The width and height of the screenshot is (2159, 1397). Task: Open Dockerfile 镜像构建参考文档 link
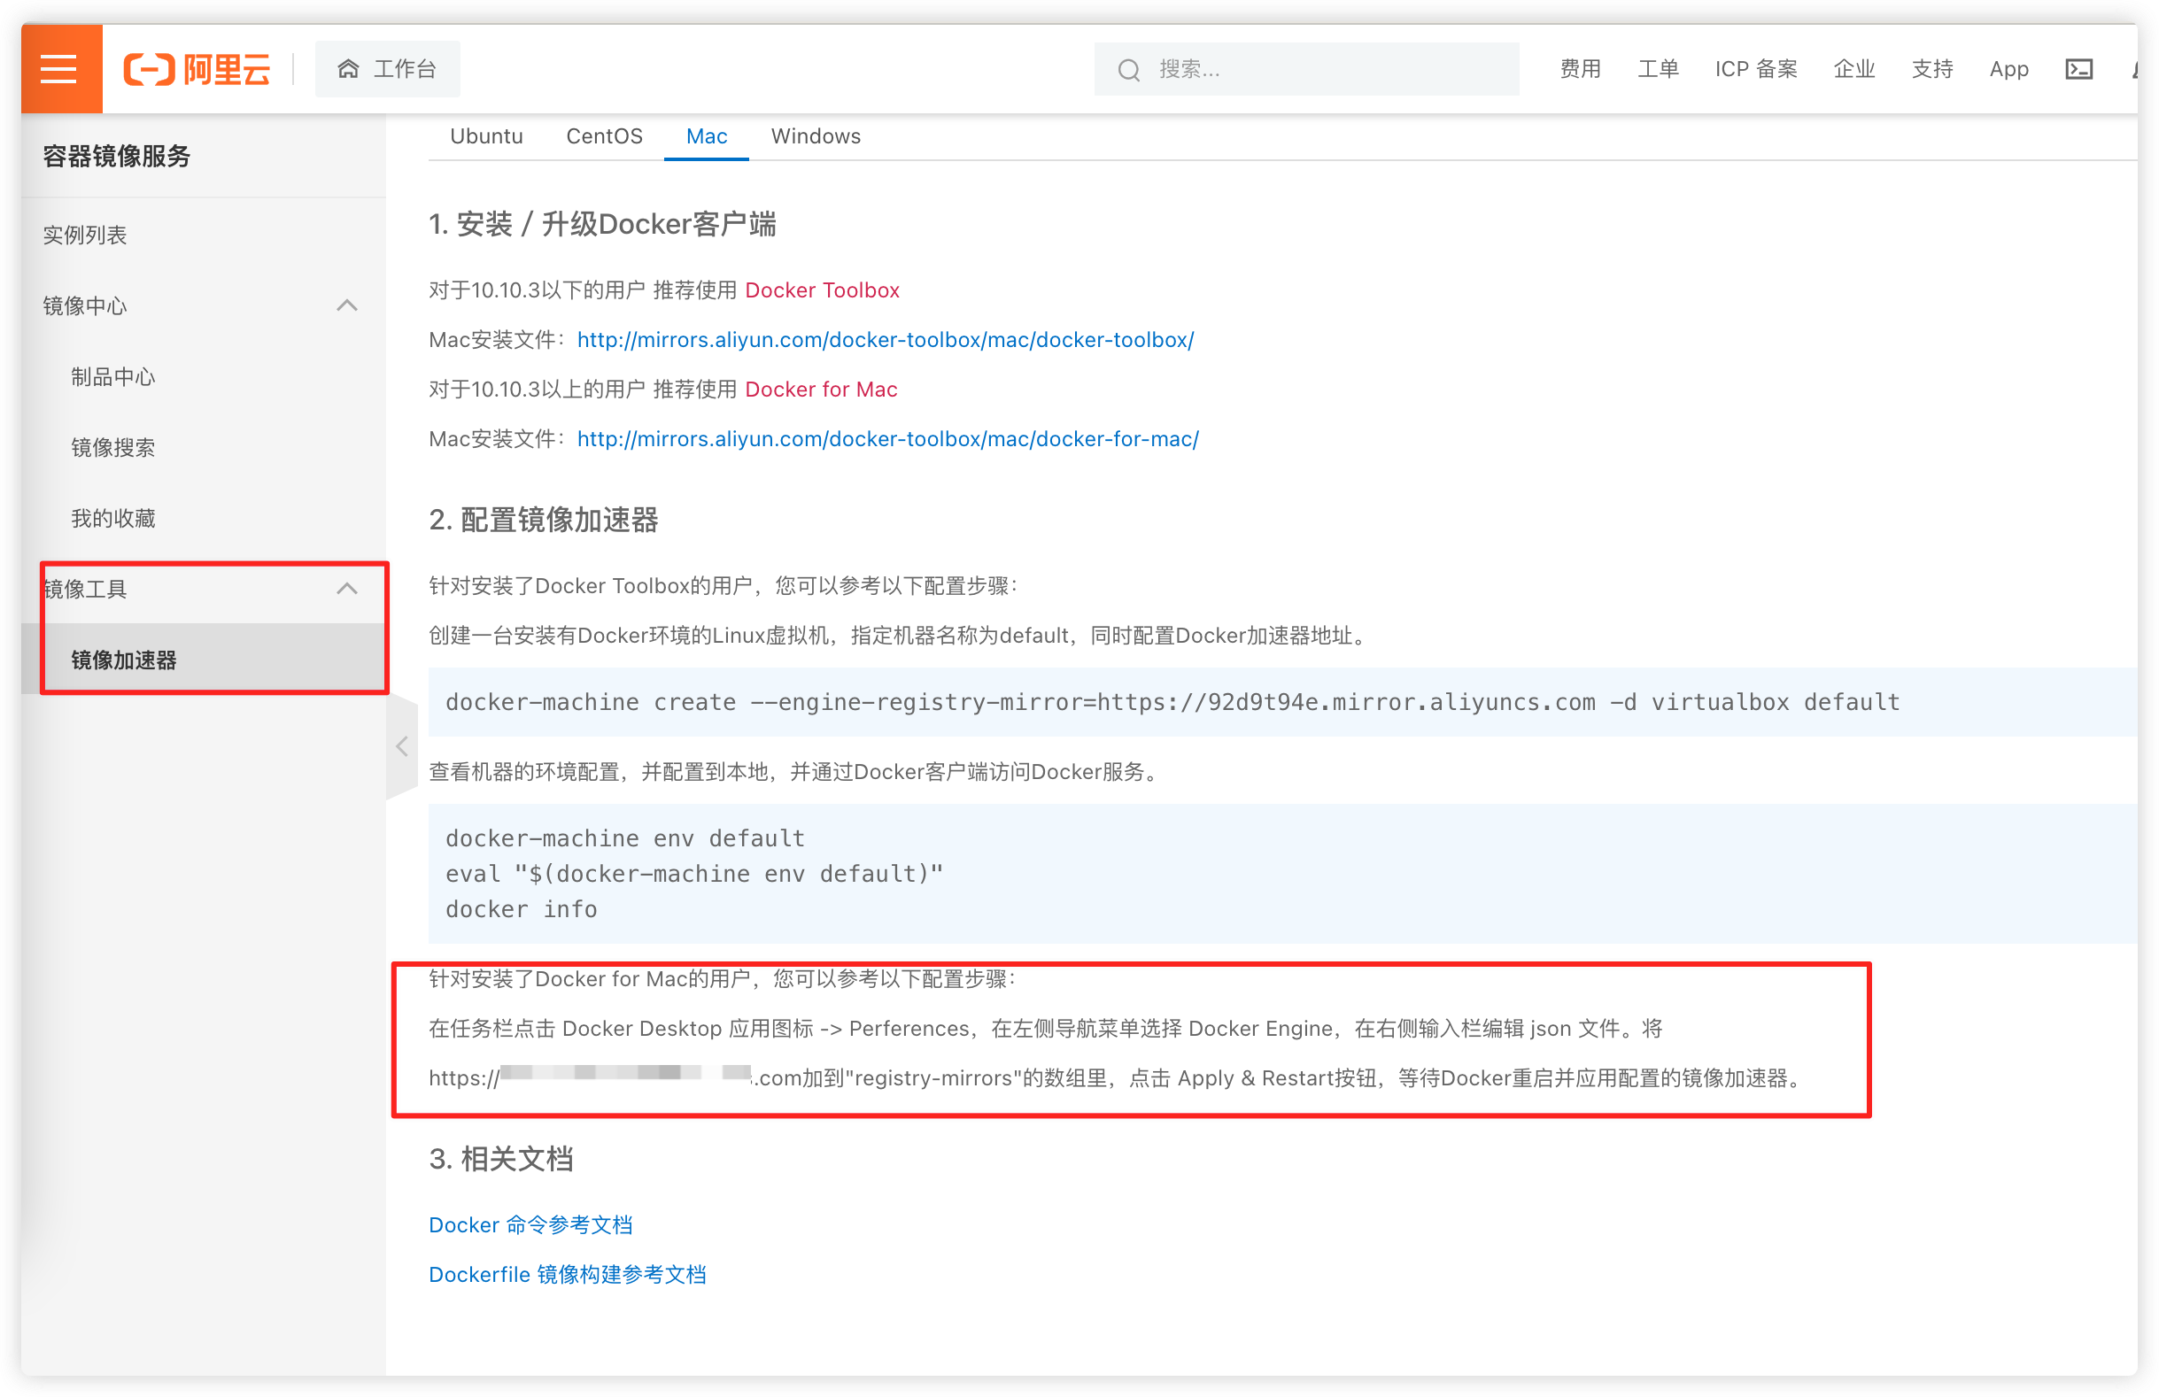tap(568, 1275)
